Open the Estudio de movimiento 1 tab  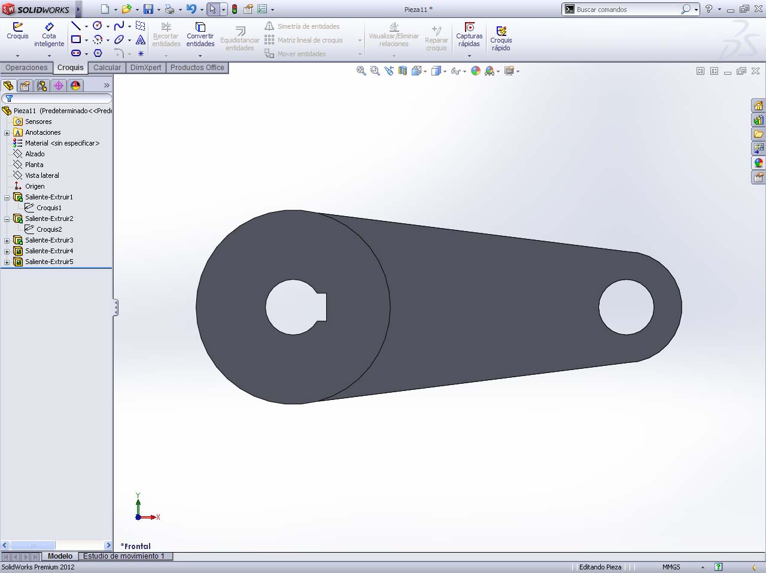click(x=124, y=556)
